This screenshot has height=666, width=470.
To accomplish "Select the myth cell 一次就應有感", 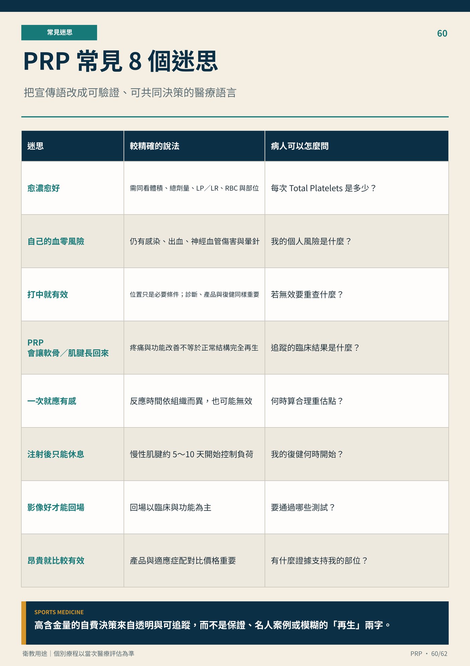I will [73, 401].
